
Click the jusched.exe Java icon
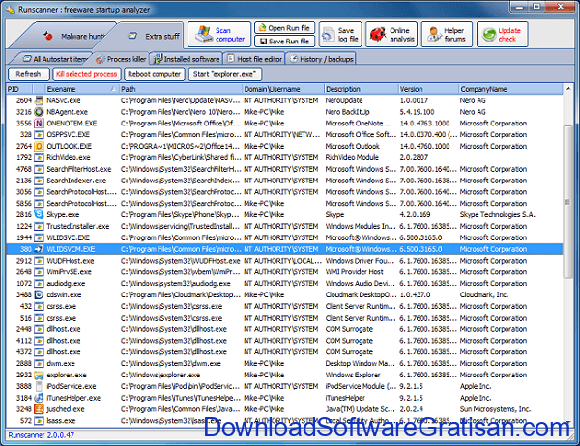tap(39, 409)
